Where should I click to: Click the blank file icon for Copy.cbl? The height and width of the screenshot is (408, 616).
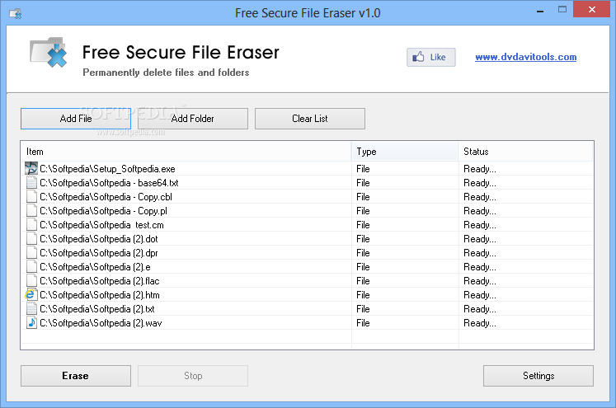31,197
